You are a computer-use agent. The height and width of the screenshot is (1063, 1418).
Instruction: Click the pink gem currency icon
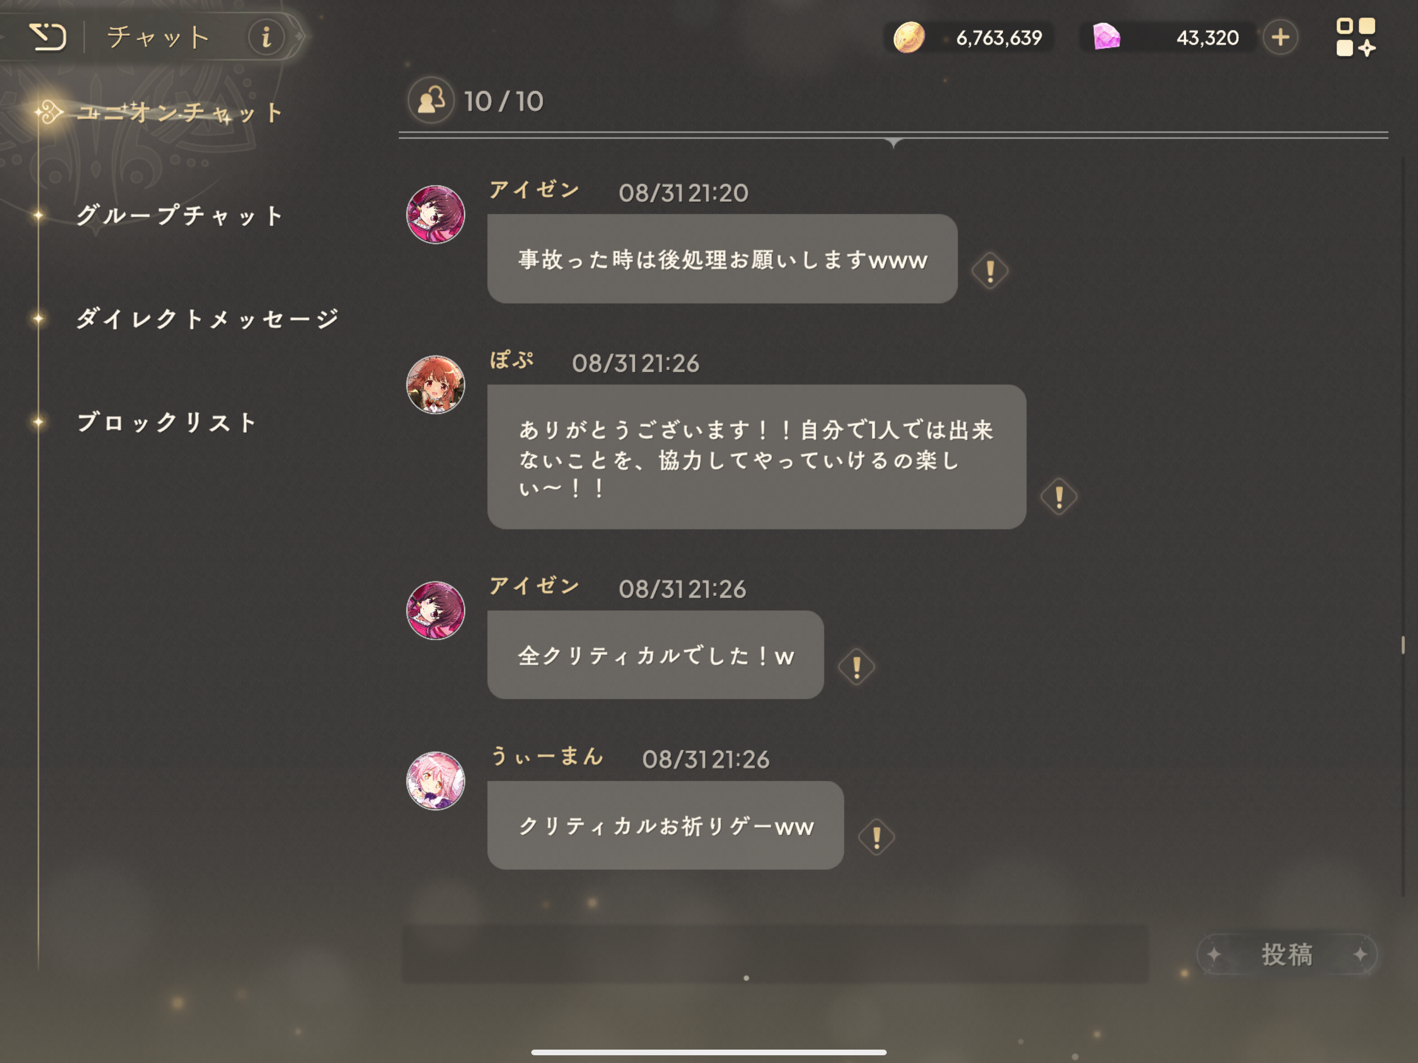(x=1106, y=37)
